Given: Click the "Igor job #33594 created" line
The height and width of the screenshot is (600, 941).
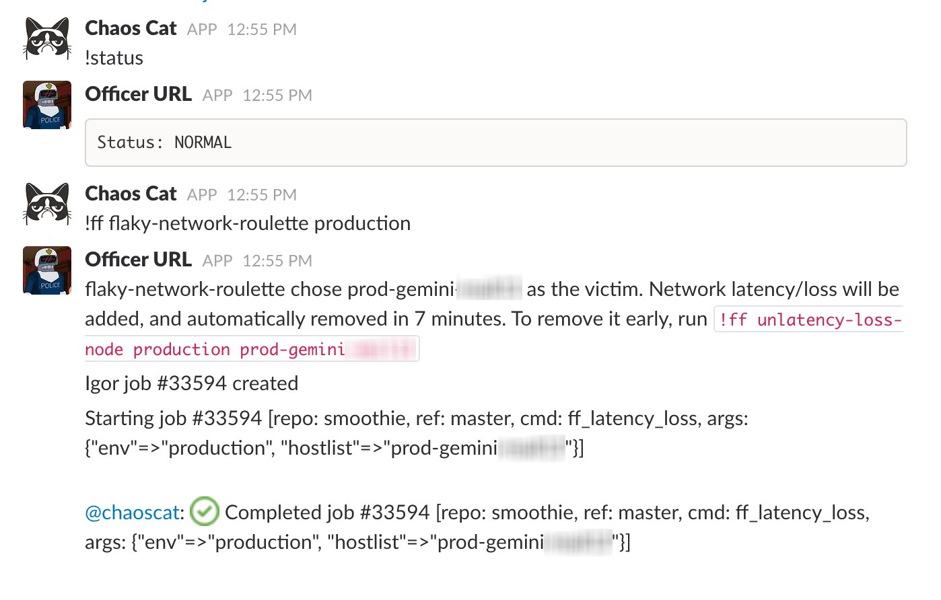Looking at the screenshot, I should tap(191, 383).
